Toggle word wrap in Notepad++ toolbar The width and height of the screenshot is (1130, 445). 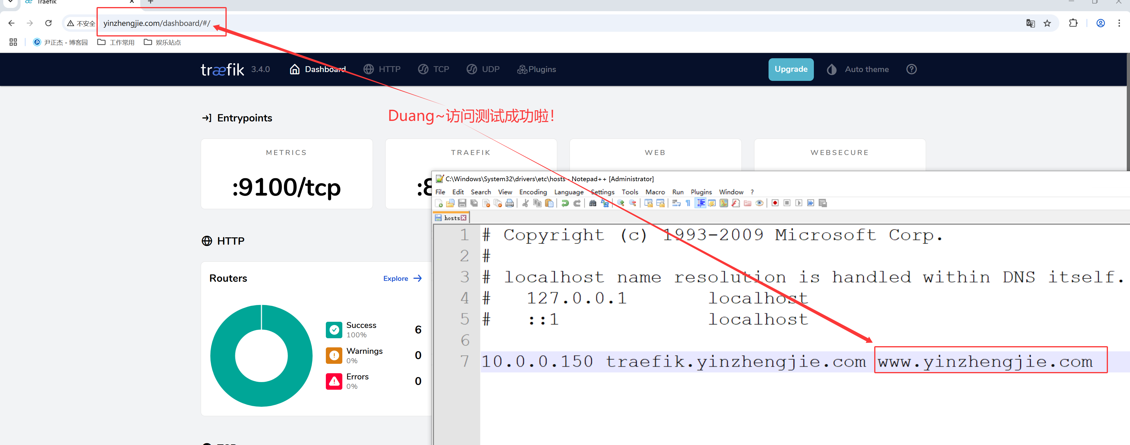[x=676, y=203]
